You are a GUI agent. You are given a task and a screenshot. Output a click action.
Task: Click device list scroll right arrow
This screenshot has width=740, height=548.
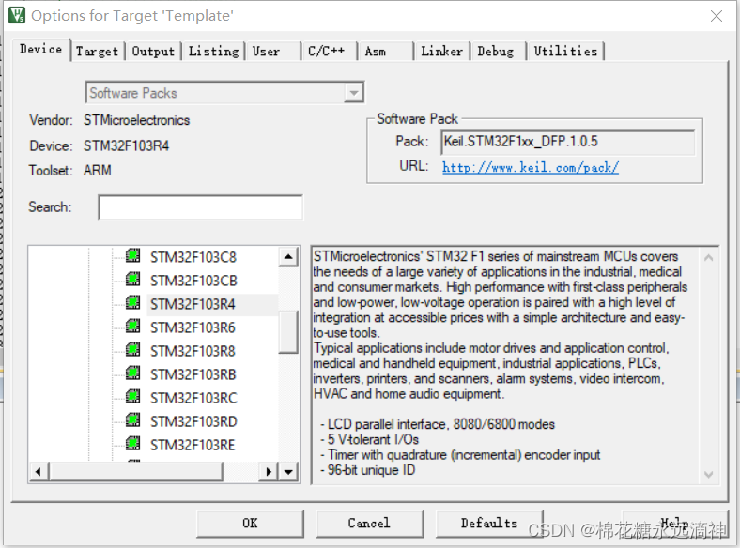269,471
